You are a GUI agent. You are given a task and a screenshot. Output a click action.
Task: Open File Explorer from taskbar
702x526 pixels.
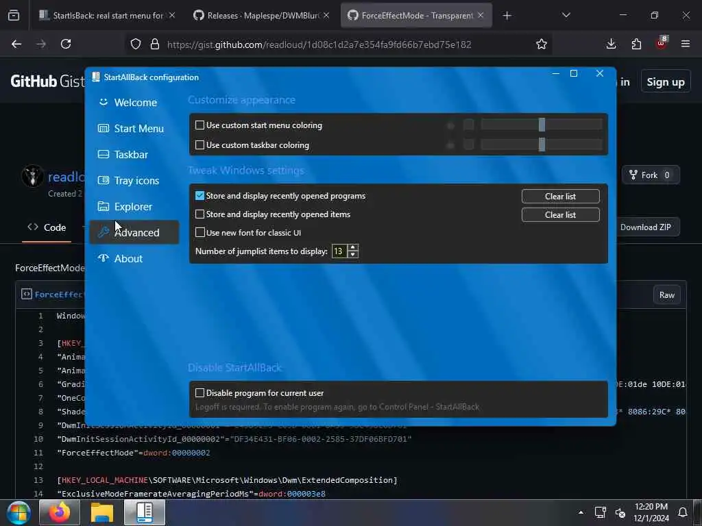click(x=102, y=512)
